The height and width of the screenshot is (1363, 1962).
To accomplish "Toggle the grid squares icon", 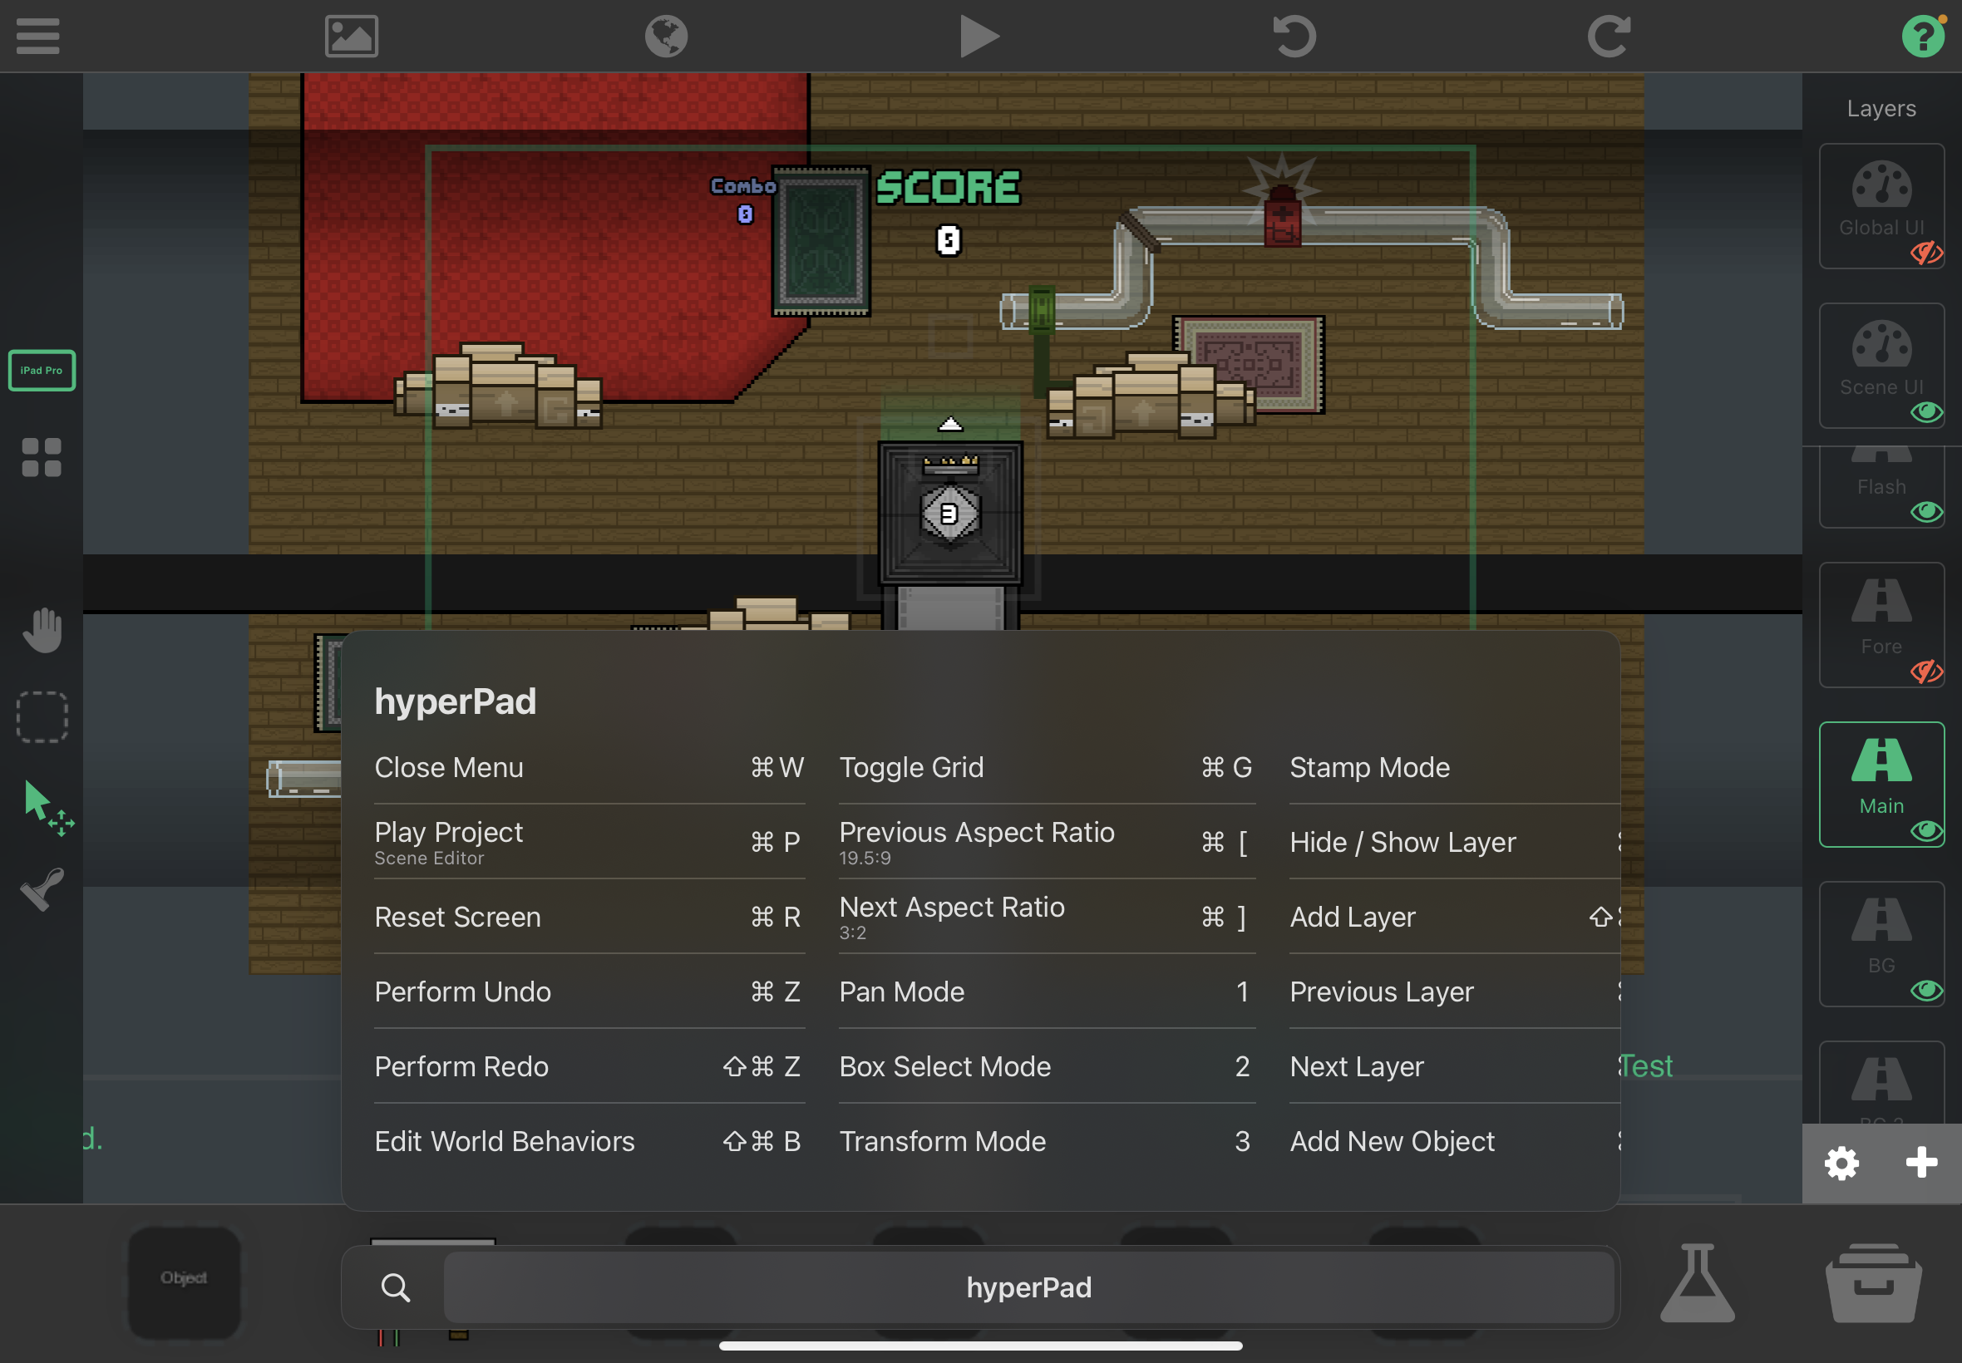I will (42, 458).
